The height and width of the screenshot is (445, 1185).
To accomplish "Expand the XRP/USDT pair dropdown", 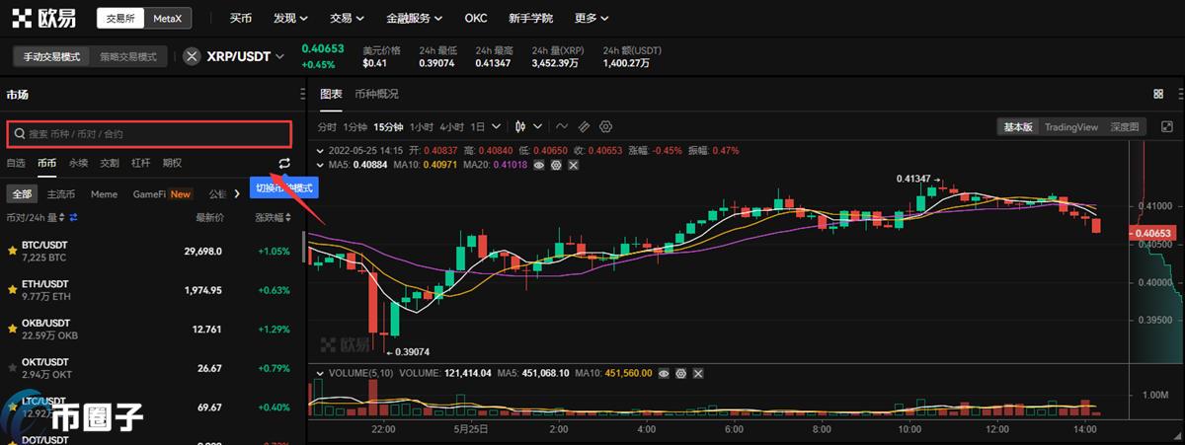I will pos(279,56).
